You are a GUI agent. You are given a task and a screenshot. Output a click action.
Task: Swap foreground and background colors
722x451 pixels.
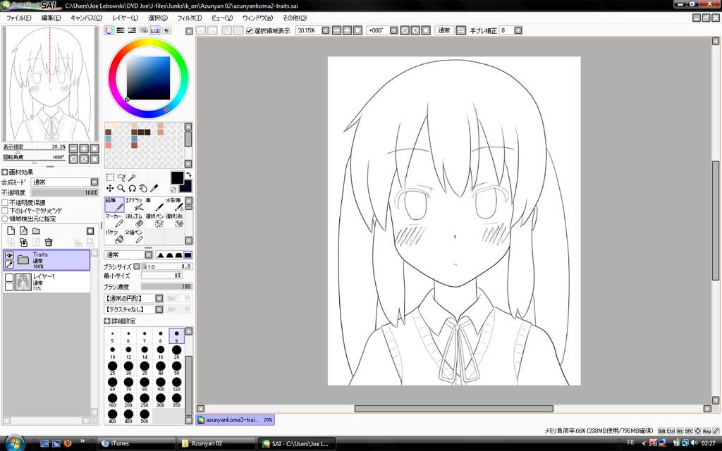coord(188,175)
